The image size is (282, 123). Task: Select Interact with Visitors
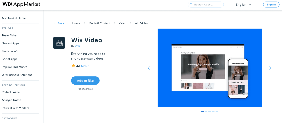click(15, 108)
